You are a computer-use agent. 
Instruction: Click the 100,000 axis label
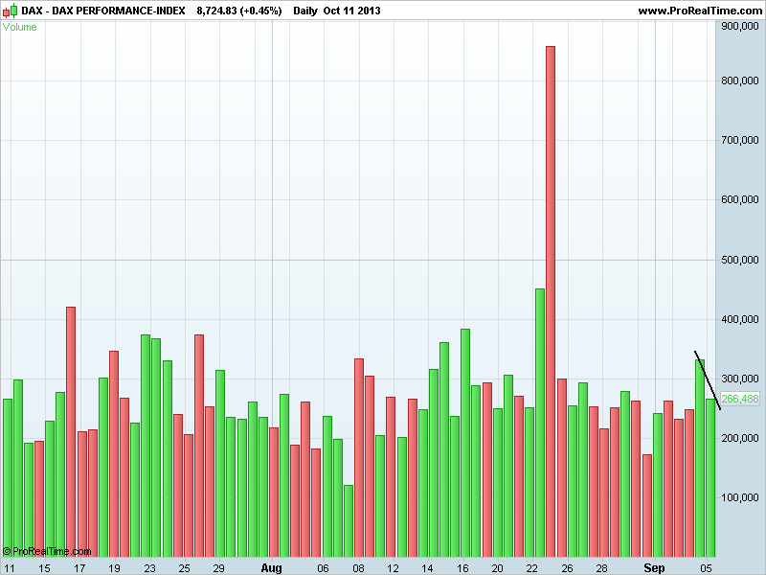tap(740, 497)
